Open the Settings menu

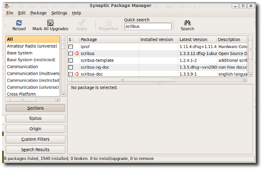tap(59, 13)
